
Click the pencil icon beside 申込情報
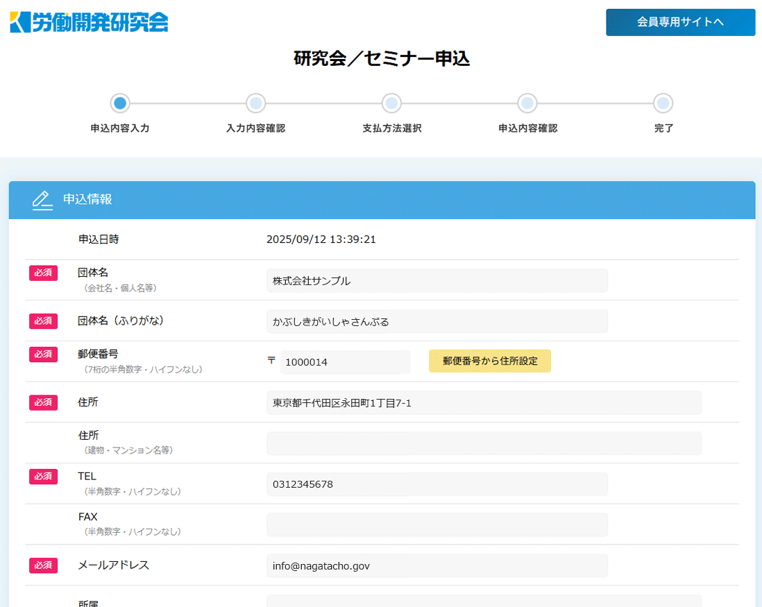pos(42,200)
